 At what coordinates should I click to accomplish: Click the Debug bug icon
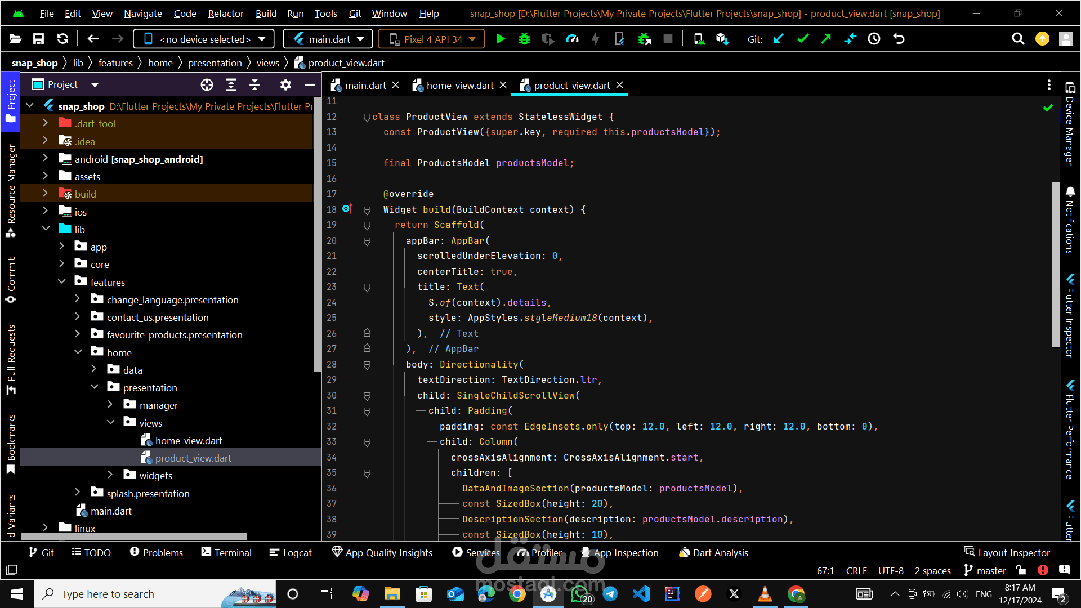coord(524,39)
